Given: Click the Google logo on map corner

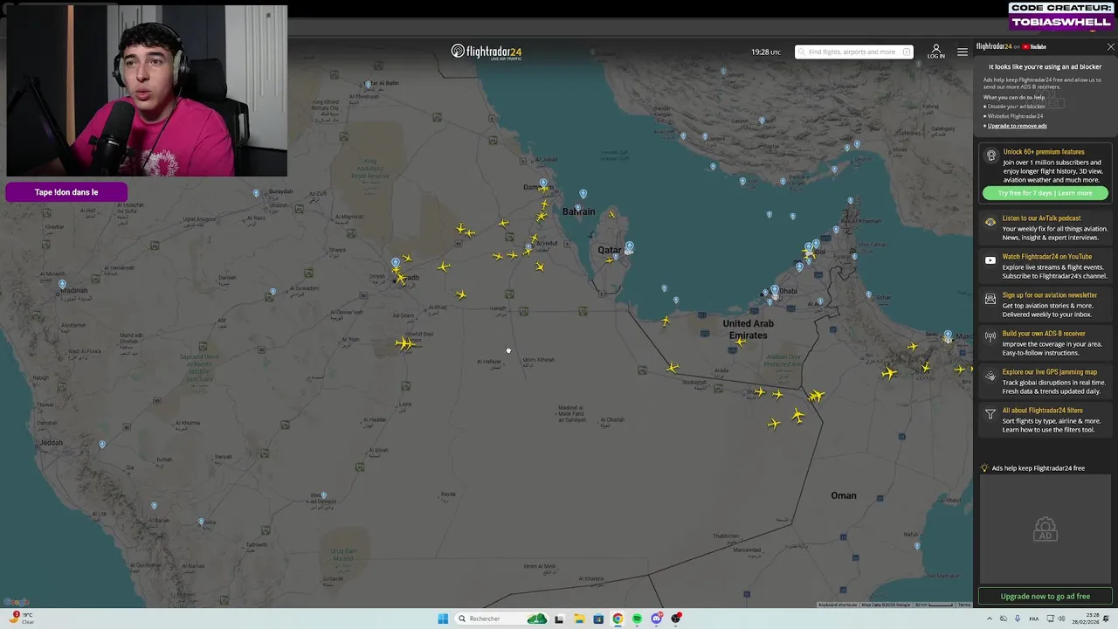Looking at the screenshot, I should (17, 603).
